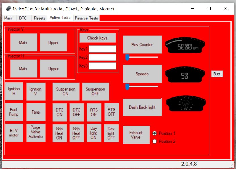Select the Position 1 radio button

click(155, 133)
